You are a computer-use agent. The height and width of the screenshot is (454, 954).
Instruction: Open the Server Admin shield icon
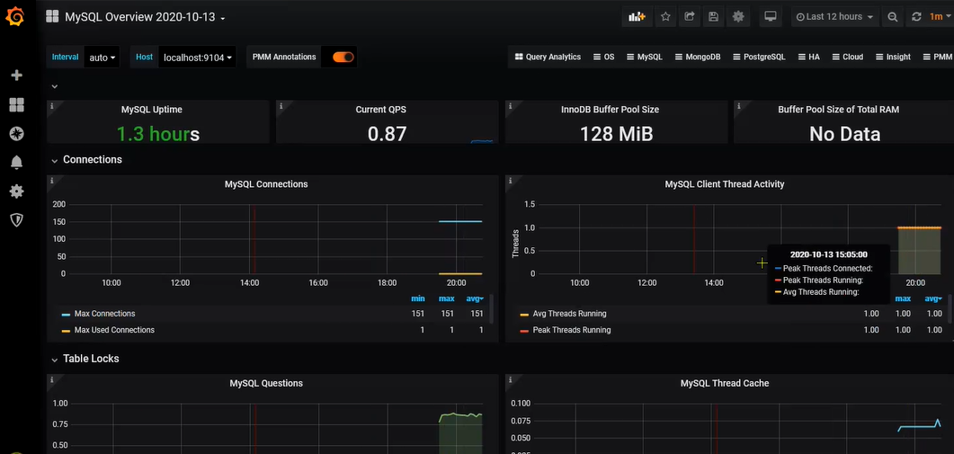click(x=16, y=219)
